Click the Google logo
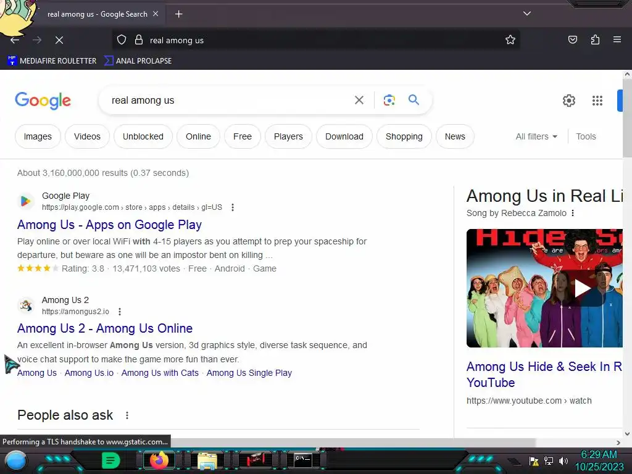The width and height of the screenshot is (632, 474). (43, 101)
